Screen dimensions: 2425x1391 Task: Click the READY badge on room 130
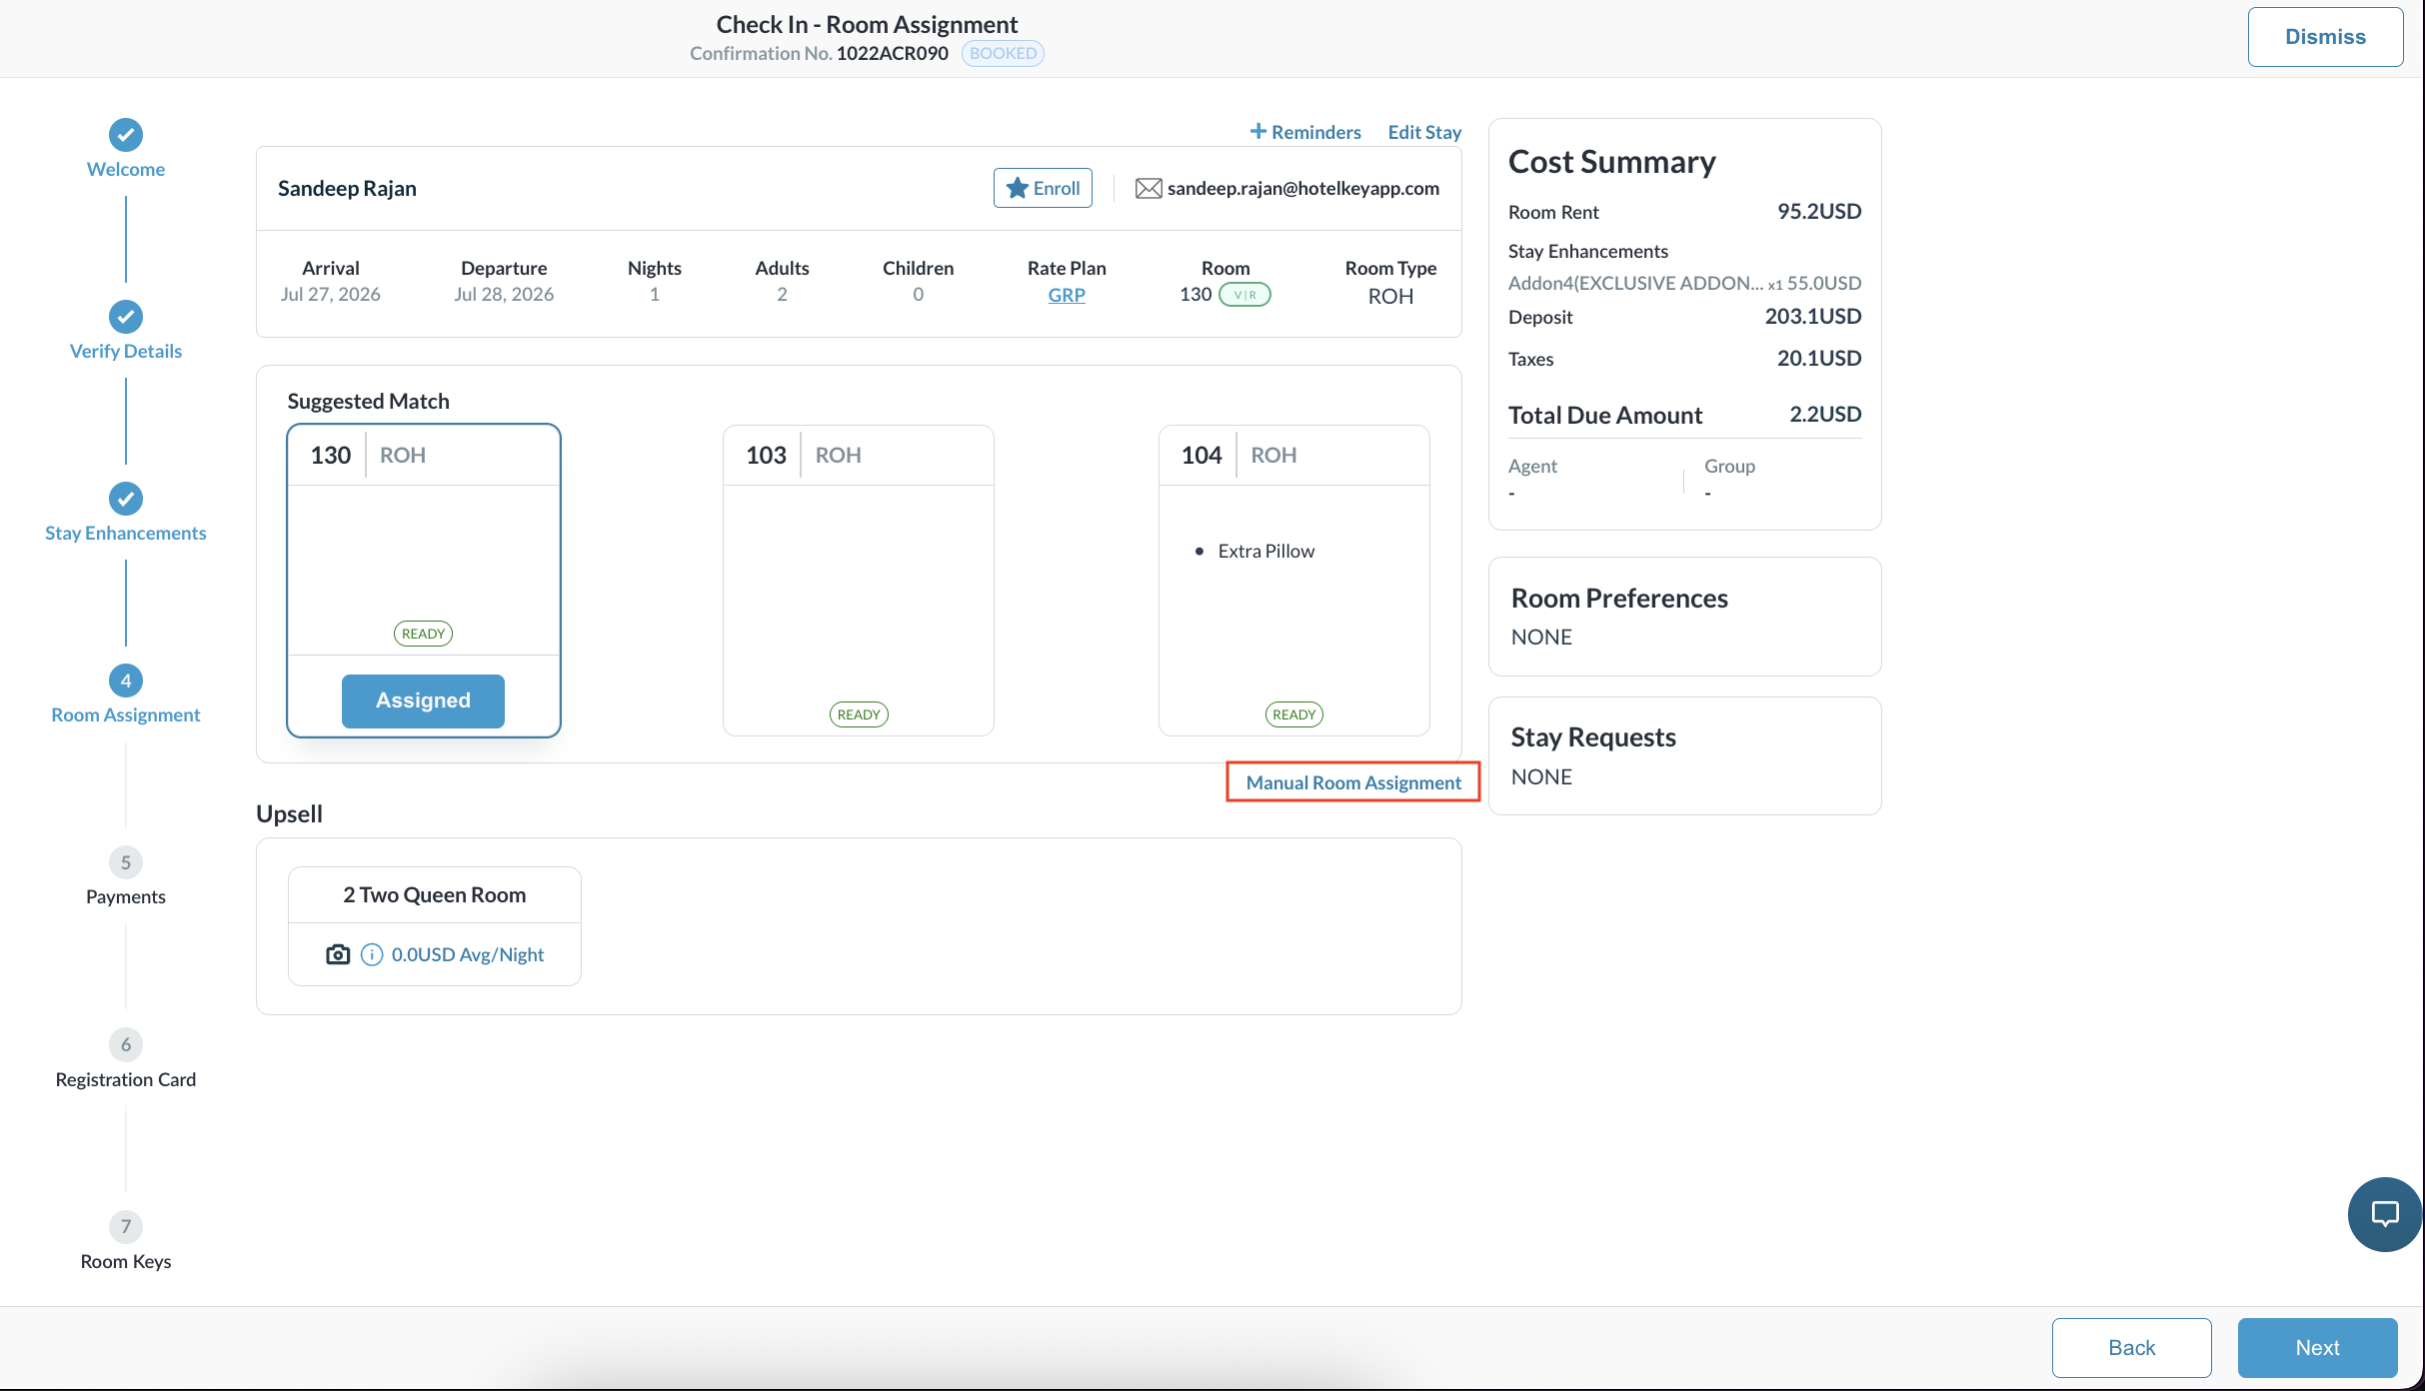click(x=423, y=634)
